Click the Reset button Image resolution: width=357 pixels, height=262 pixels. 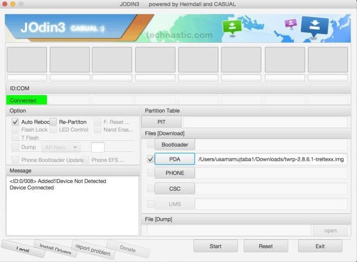click(x=266, y=246)
